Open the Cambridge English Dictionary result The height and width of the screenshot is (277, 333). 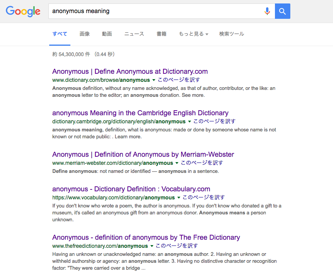140,113
